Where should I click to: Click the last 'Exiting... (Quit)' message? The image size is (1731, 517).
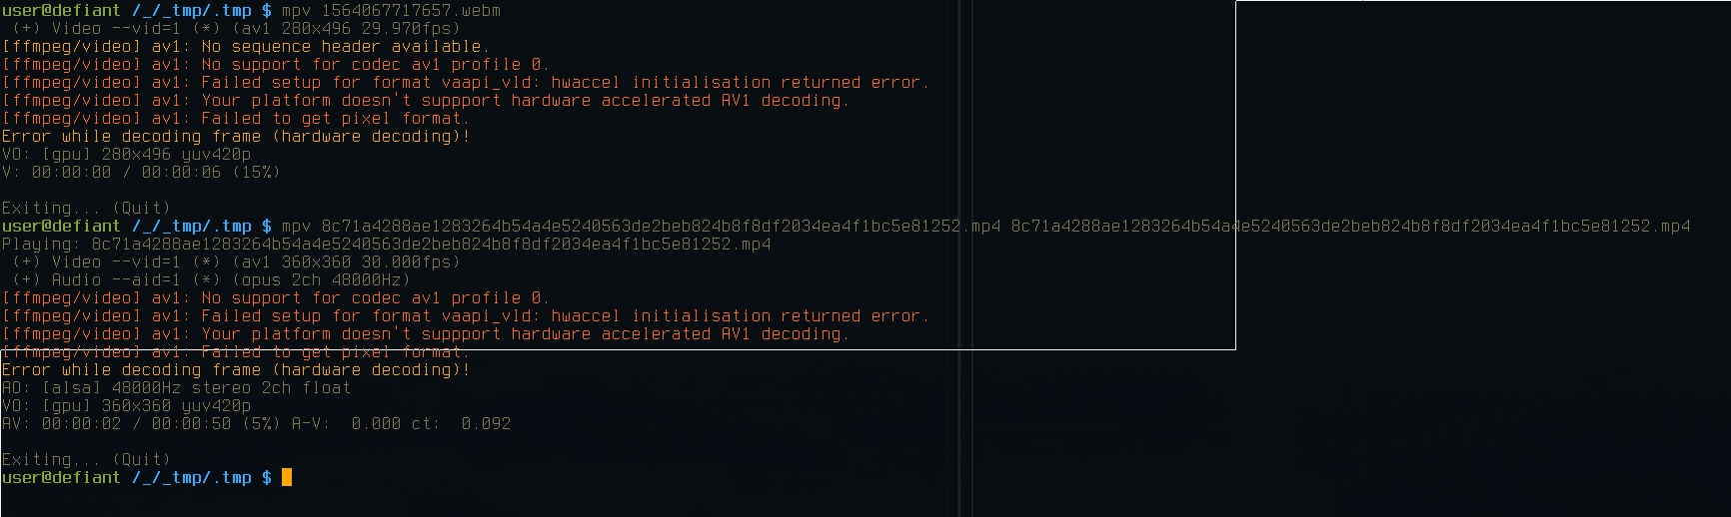point(86,459)
